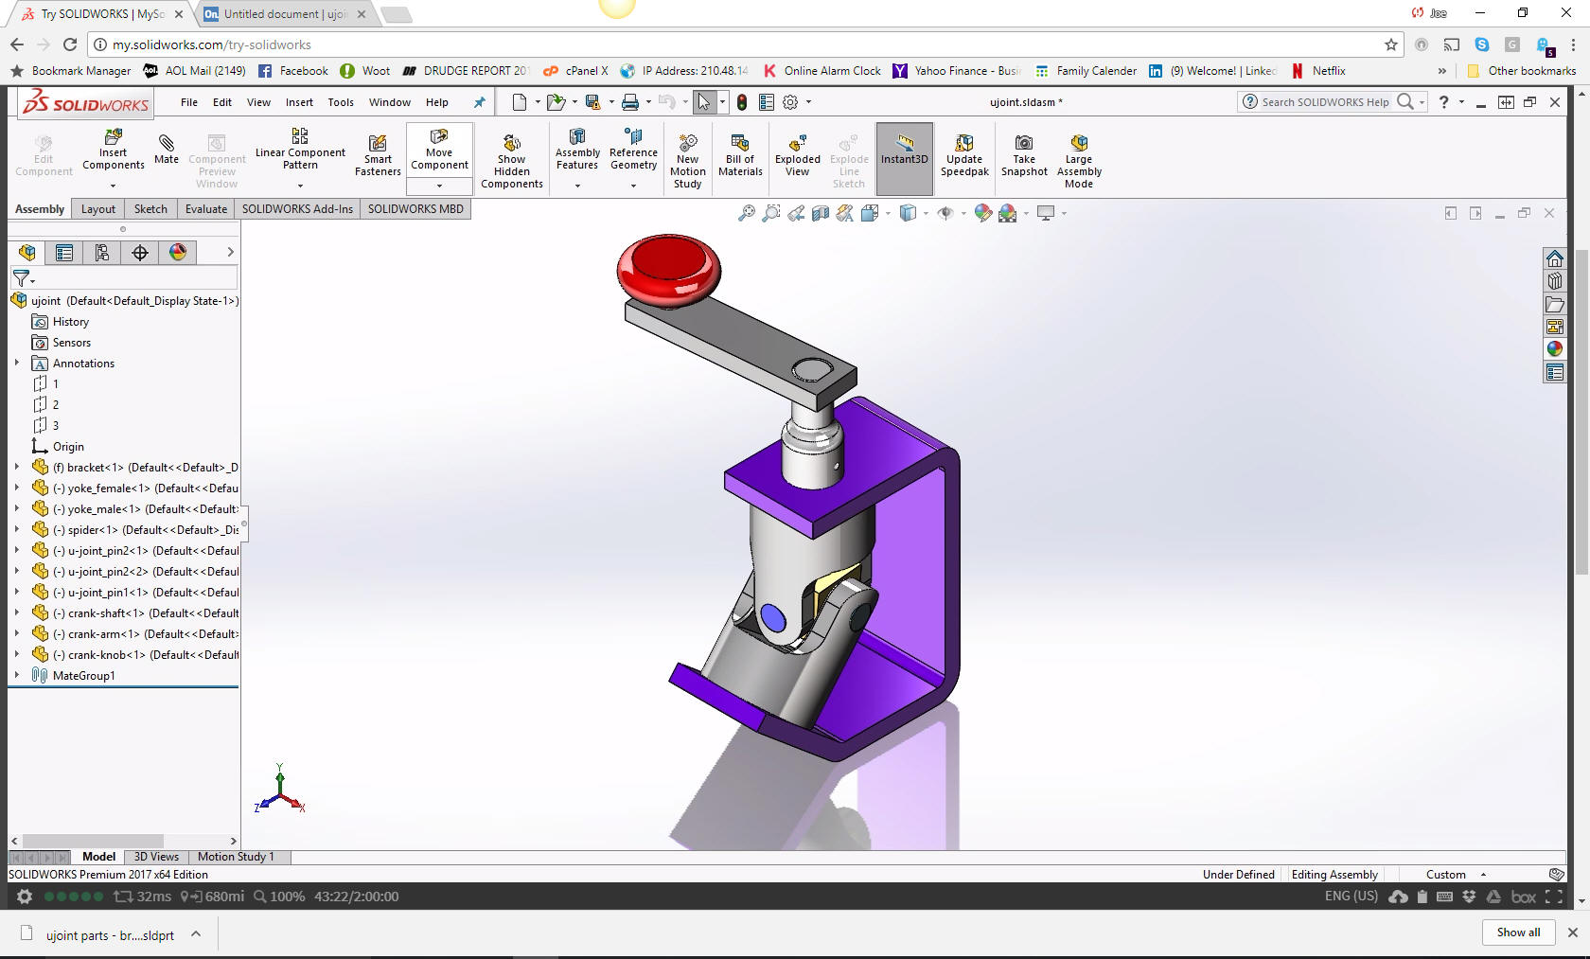Click the Search SOLIDWORKS Help field
The height and width of the screenshot is (959, 1590).
tap(1325, 102)
